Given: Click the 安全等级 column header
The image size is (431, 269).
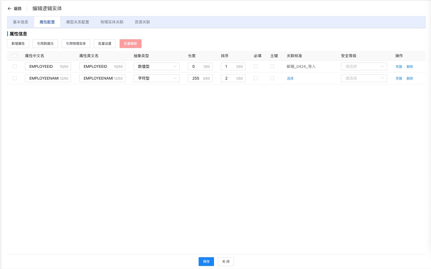Looking at the screenshot, I should click(x=349, y=56).
